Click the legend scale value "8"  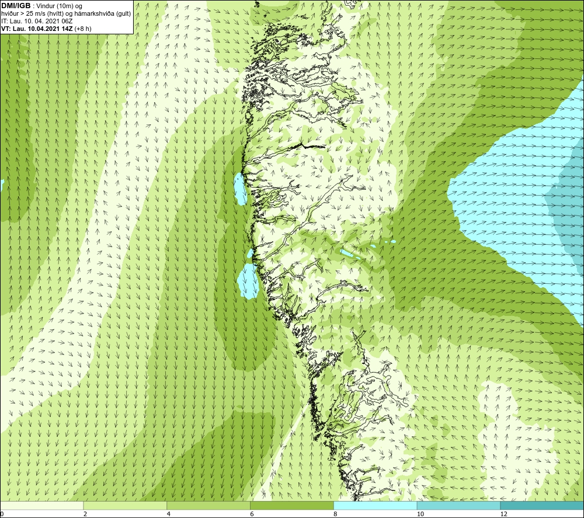point(336,514)
